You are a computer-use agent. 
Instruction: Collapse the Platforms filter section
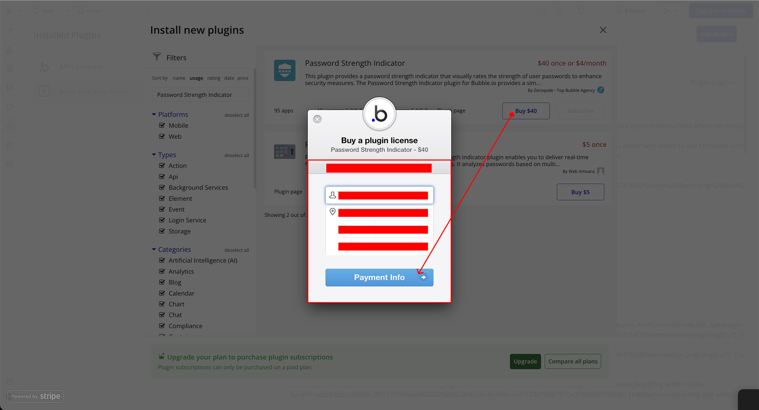coord(154,114)
